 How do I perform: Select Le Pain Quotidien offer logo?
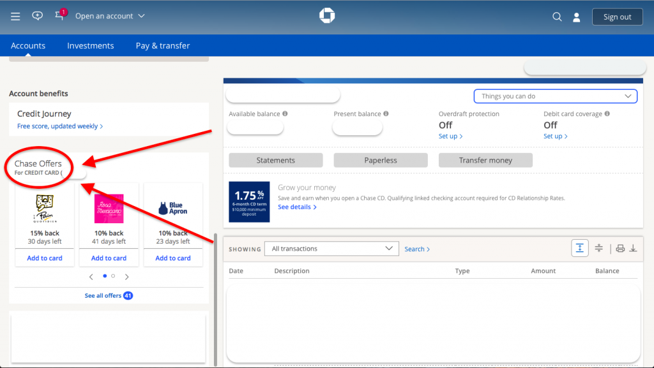45,209
